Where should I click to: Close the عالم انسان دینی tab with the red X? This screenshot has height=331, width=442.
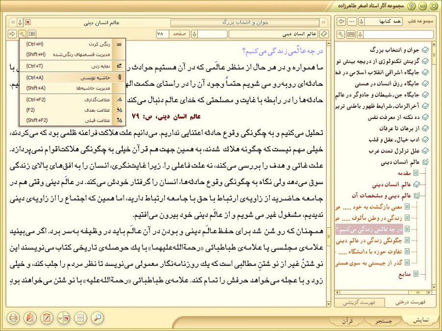click(28, 22)
